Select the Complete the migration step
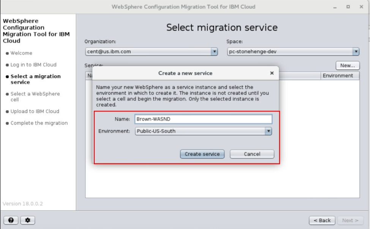 click(x=39, y=123)
